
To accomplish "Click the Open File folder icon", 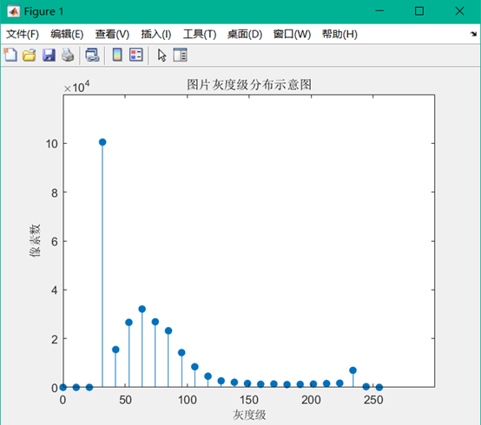I will 30,56.
